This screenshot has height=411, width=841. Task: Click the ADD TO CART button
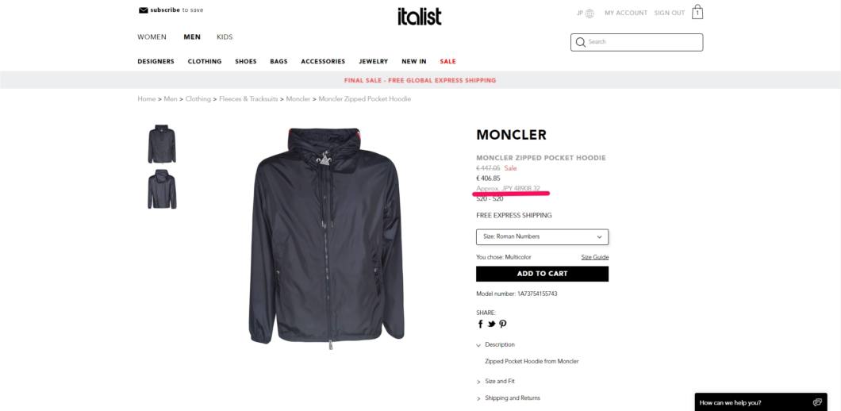point(542,274)
